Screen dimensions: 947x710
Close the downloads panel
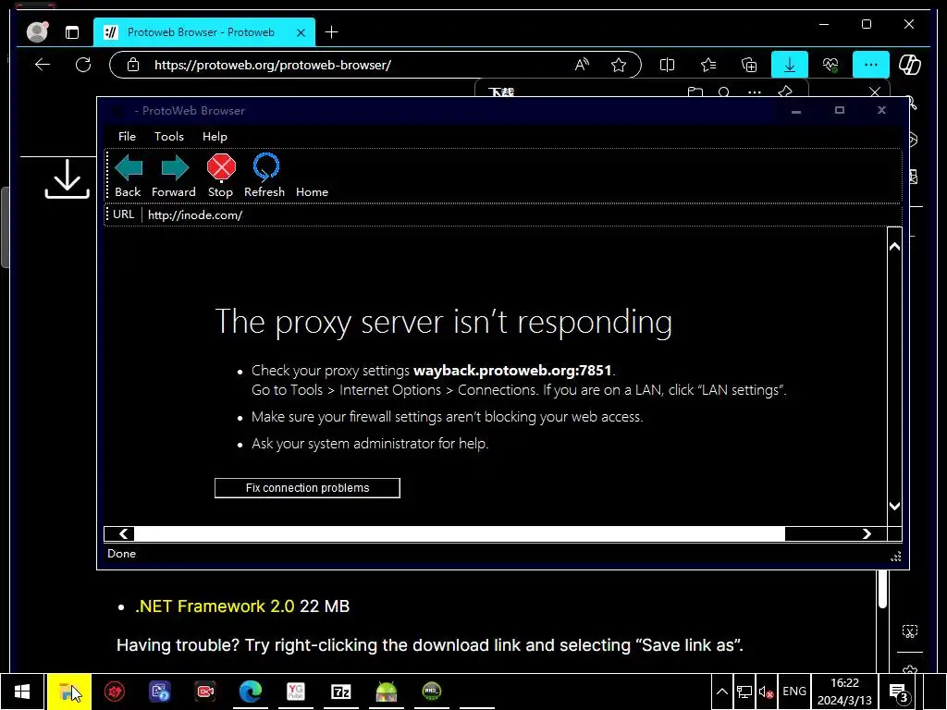tap(875, 92)
